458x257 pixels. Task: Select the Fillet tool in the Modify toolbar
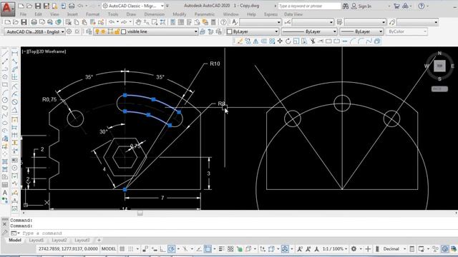361,41
